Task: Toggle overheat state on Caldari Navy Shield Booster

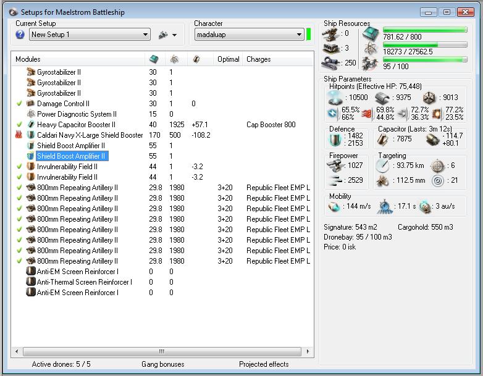Action: (x=20, y=135)
